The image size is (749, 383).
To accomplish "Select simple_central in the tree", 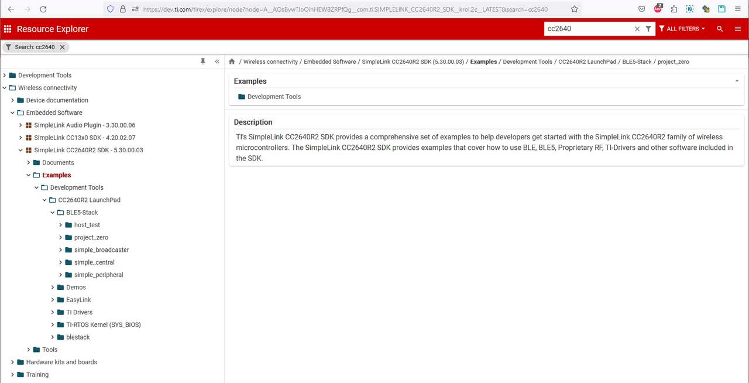I will 94,262.
